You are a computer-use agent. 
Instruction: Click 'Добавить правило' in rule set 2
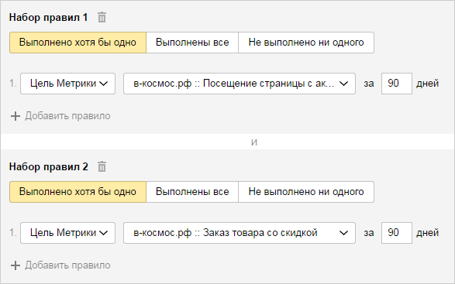point(67,265)
